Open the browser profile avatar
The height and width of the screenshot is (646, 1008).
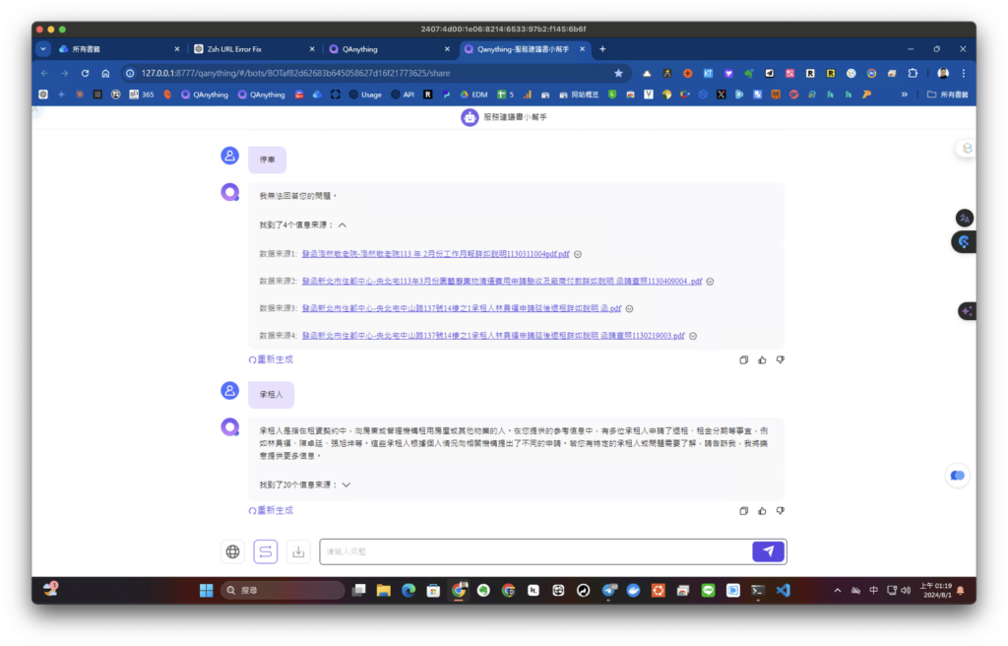click(942, 73)
